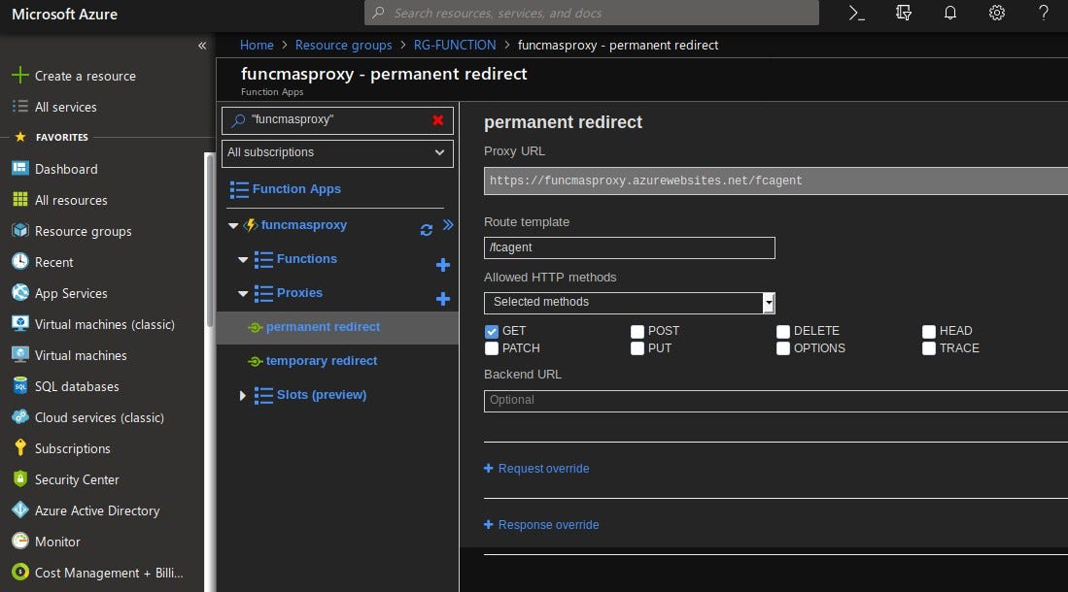
Task: Refresh the funcmasproxy function app
Action: pyautogui.click(x=427, y=230)
